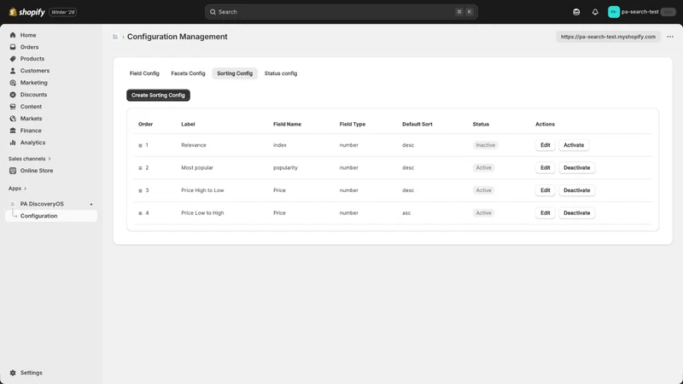
Task: Expand the Apps section chevron
Action: [x=25, y=189]
